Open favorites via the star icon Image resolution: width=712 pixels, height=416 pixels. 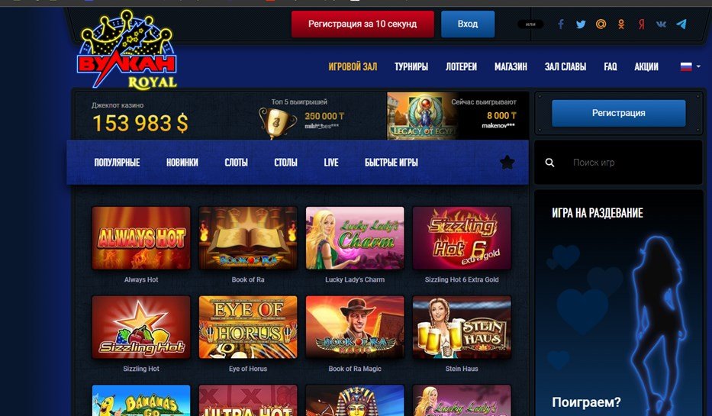[507, 162]
